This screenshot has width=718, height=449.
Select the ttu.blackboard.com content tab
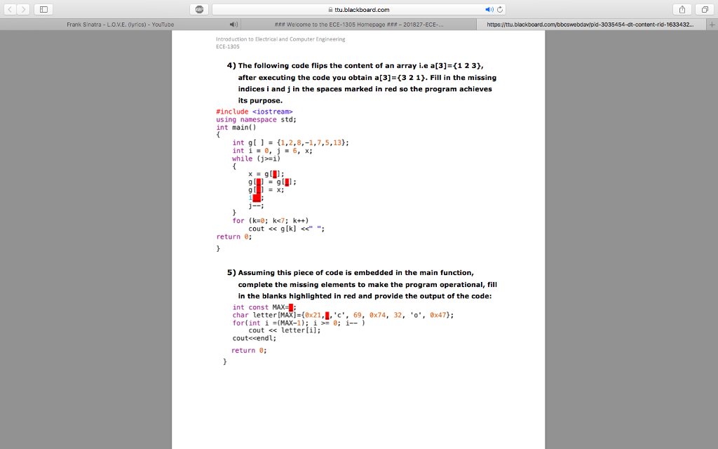[591, 25]
